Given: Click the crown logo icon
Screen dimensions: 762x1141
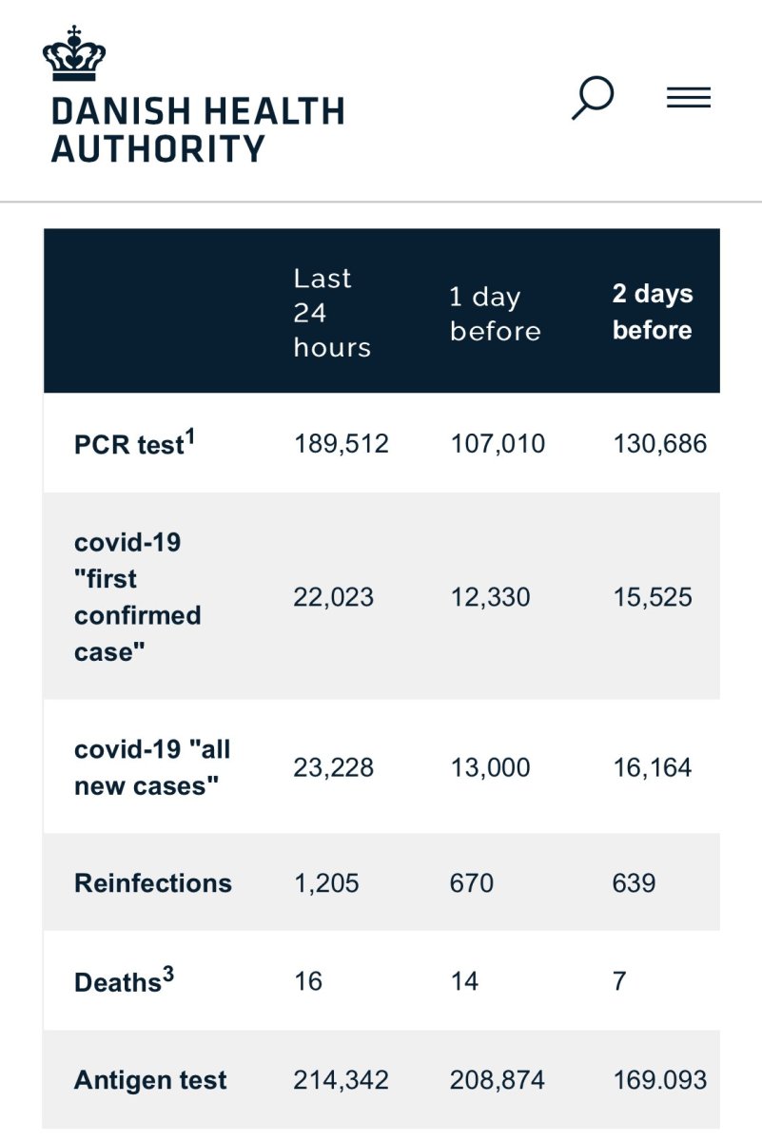Looking at the screenshot, I should click(x=73, y=55).
